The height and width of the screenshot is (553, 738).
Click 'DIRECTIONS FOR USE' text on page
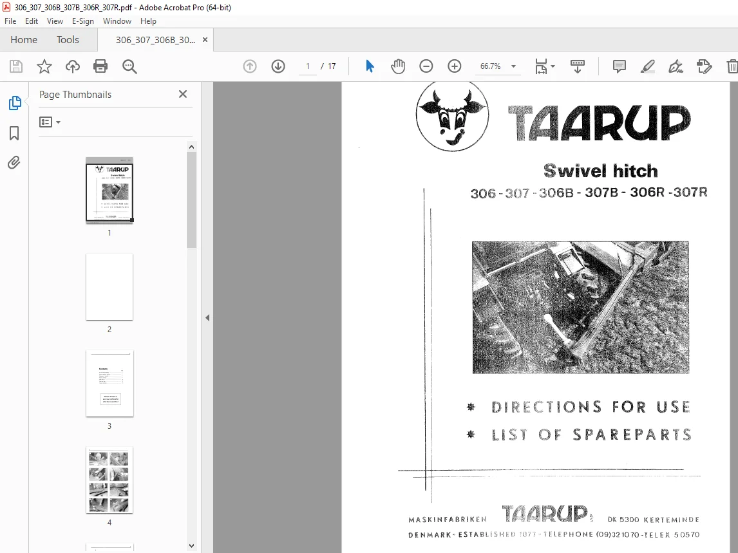pos(591,407)
